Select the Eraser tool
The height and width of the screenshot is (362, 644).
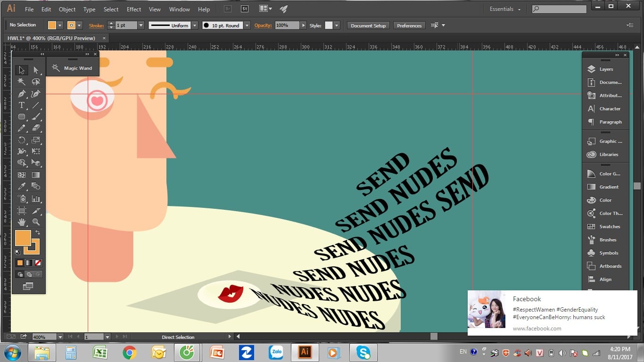36,128
